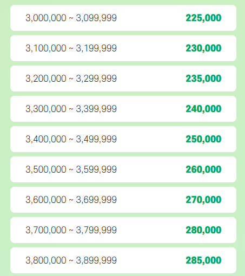Click the 285,000 amount
Viewport: 245px width, 276px height.
[x=203, y=260]
